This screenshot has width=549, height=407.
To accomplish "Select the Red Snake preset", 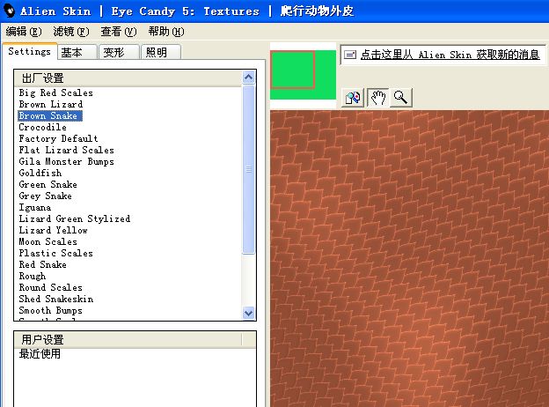I will click(43, 264).
